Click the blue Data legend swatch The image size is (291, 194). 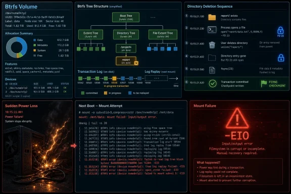click(34, 40)
